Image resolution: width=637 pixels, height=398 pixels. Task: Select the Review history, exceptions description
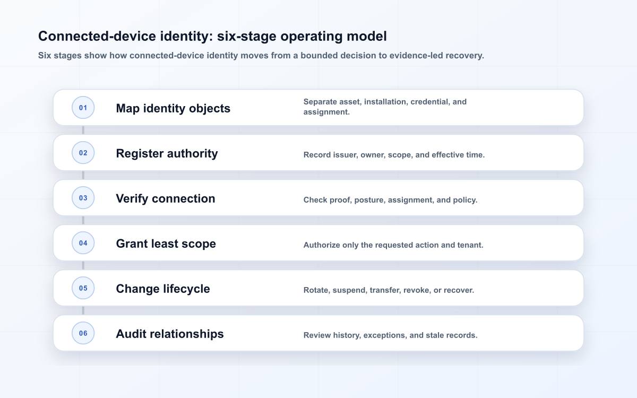point(390,335)
